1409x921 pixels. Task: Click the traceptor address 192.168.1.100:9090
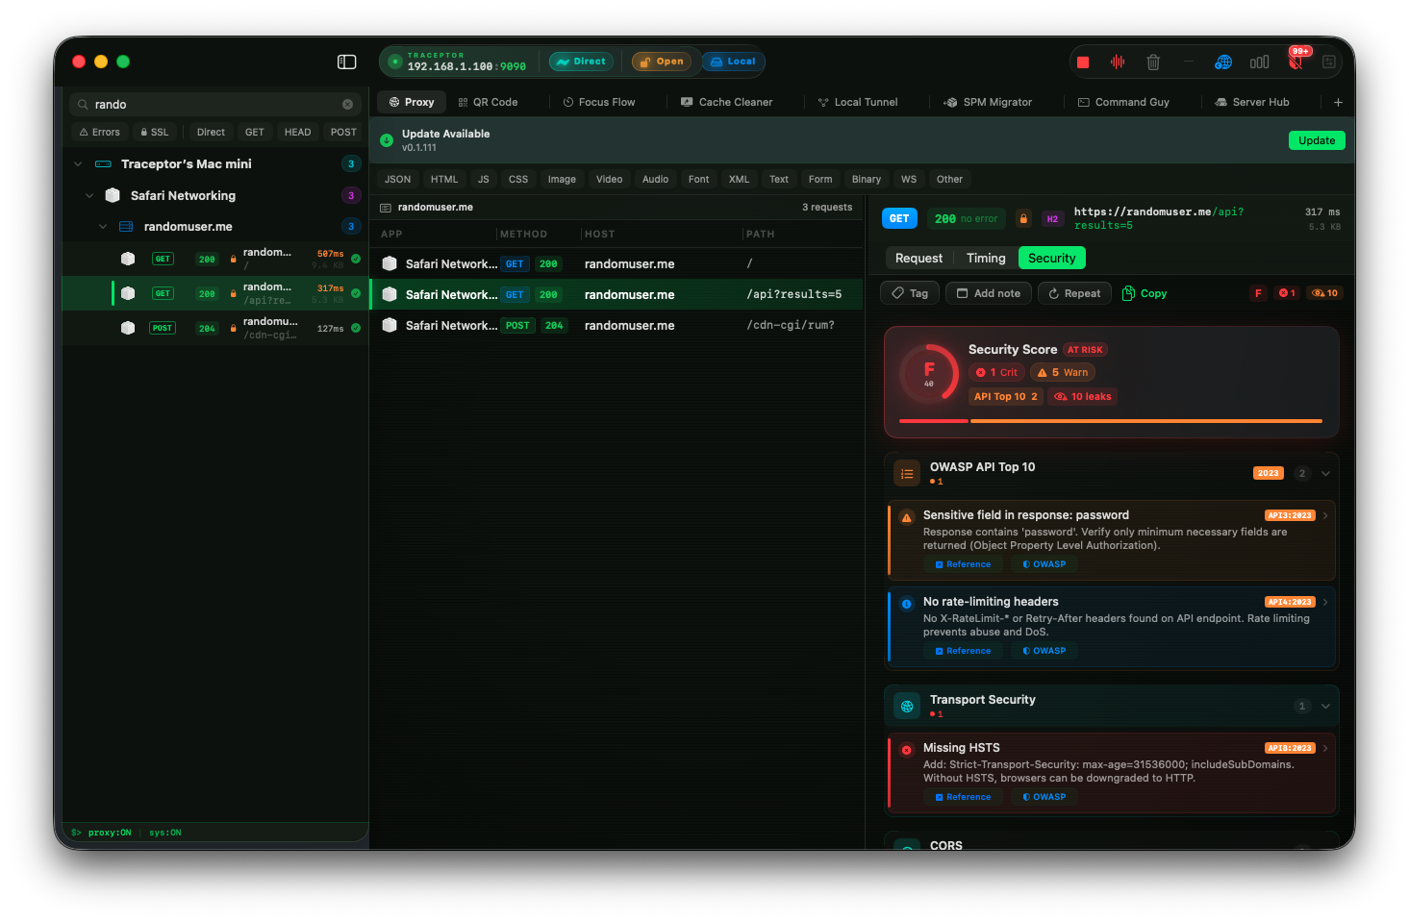pos(466,67)
